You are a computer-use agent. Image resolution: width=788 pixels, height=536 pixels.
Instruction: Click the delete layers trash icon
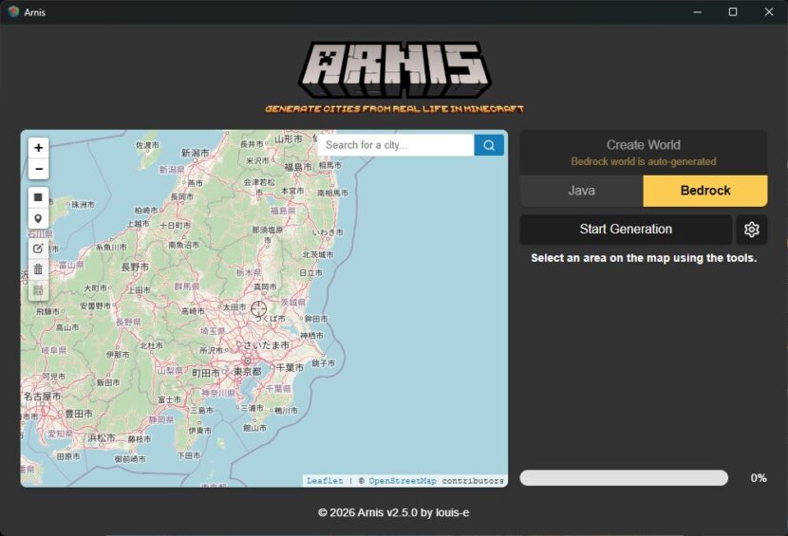tap(38, 269)
